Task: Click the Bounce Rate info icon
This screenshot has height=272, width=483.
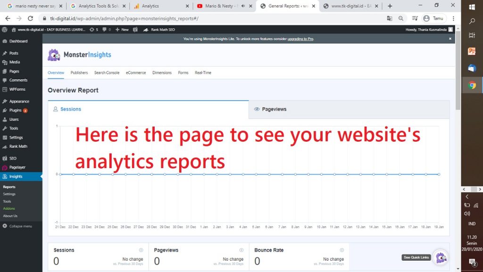Action: [x=342, y=250]
